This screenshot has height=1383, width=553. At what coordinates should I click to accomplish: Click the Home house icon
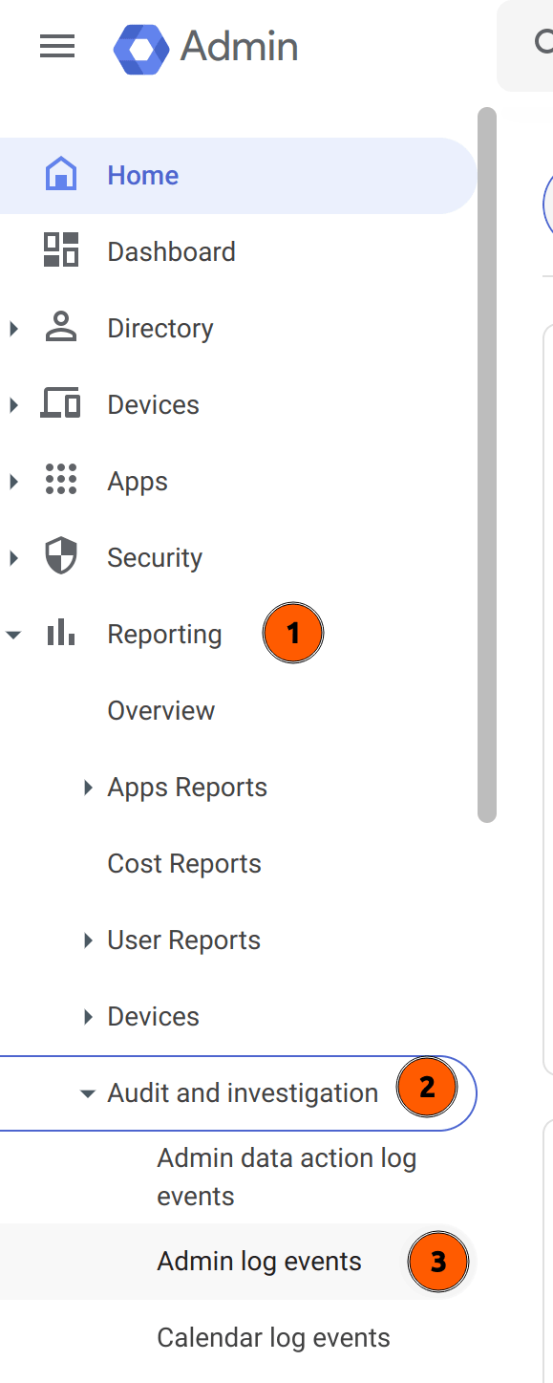point(61,175)
